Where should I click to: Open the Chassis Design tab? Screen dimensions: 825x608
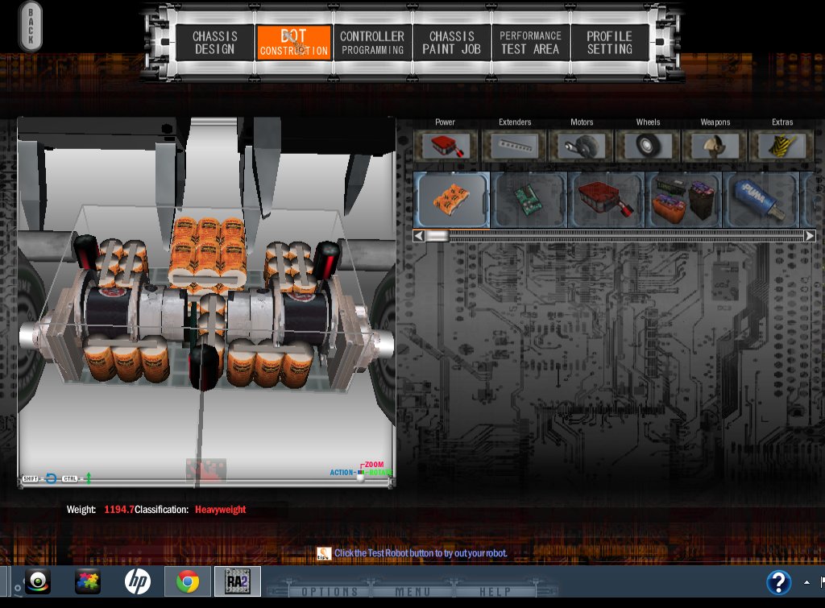click(x=214, y=43)
